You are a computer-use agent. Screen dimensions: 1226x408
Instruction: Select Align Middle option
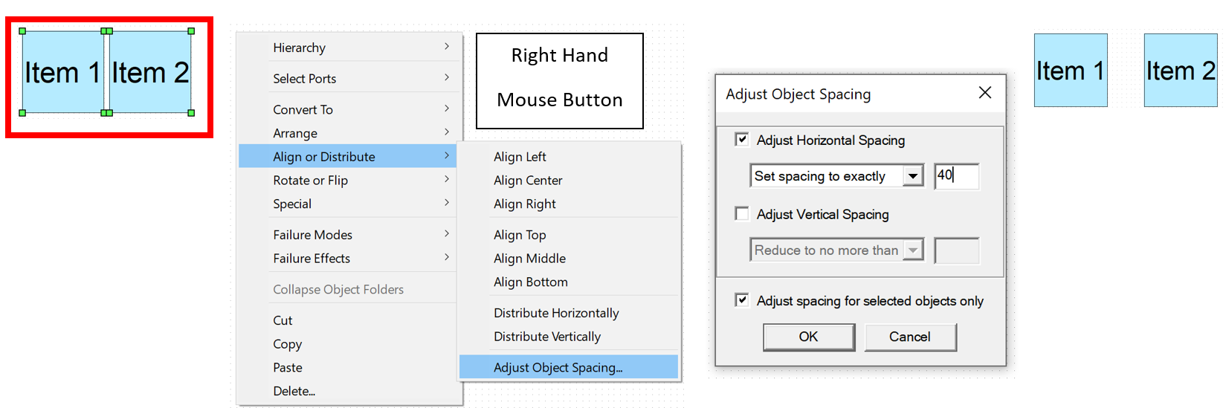click(529, 259)
